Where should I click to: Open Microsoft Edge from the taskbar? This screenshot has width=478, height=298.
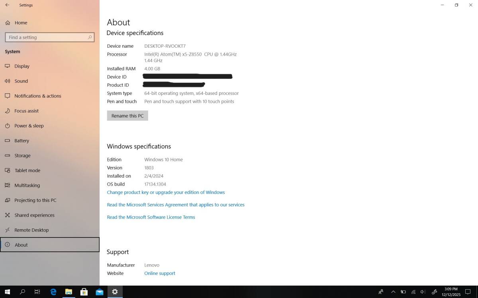point(53,292)
